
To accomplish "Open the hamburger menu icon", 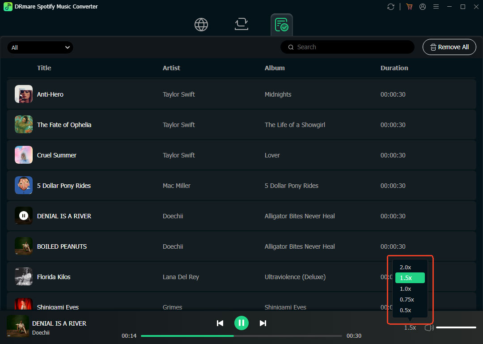I will [x=436, y=6].
